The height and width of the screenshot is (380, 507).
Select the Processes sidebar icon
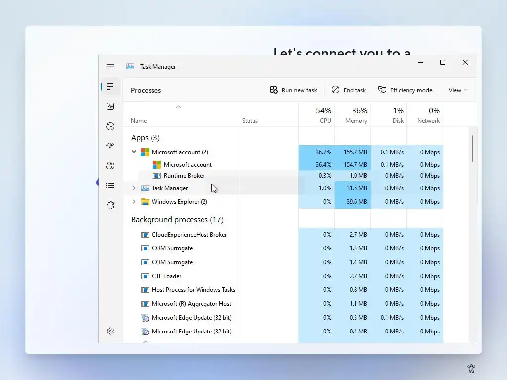[110, 86]
